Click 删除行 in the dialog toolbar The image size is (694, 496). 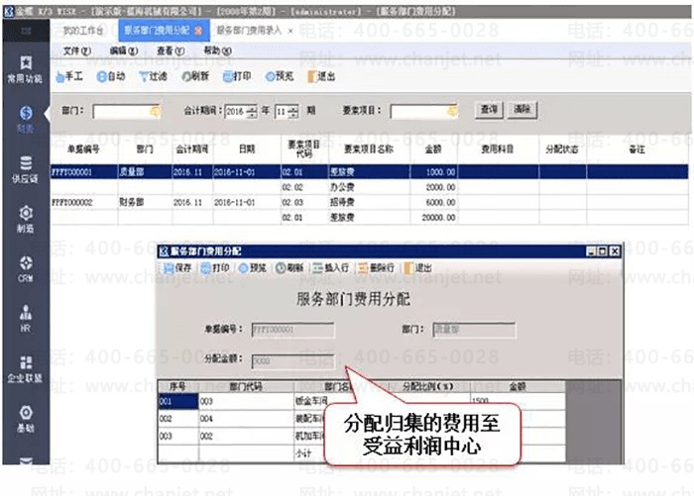pos(376,267)
